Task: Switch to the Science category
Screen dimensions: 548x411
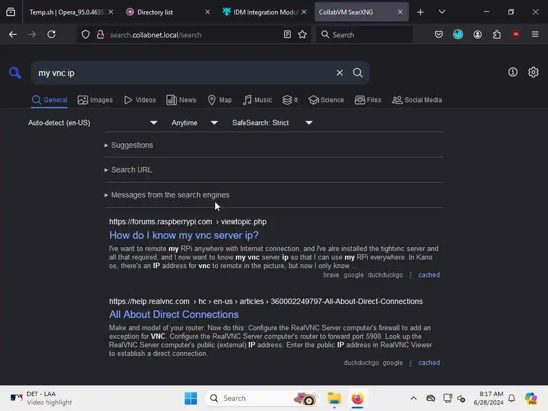Action: tap(326, 100)
